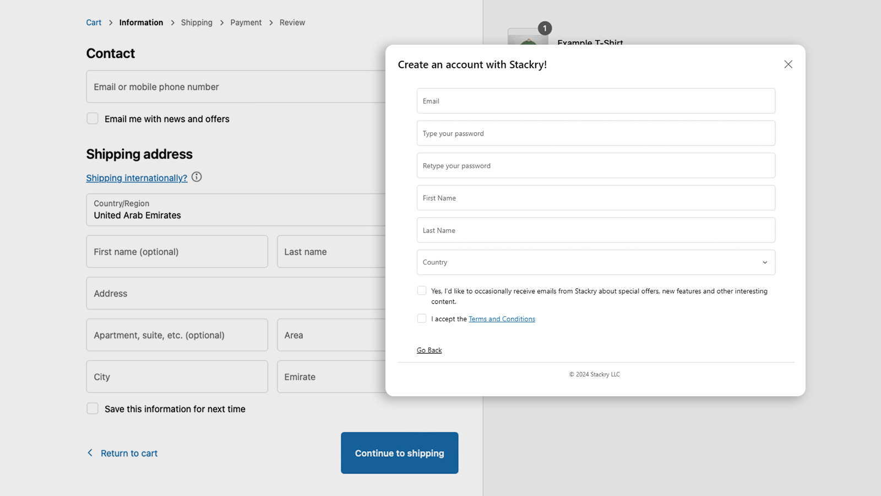Click the Return to cart link
The image size is (881, 496).
pyautogui.click(x=129, y=453)
